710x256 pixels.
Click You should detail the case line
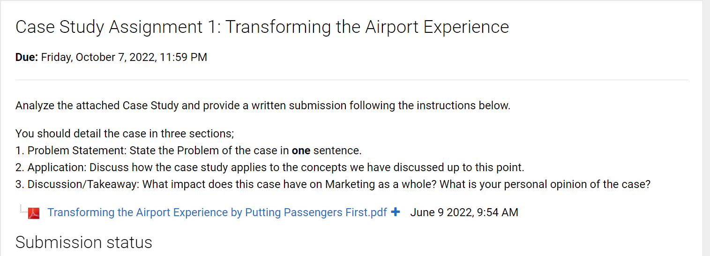(x=124, y=134)
